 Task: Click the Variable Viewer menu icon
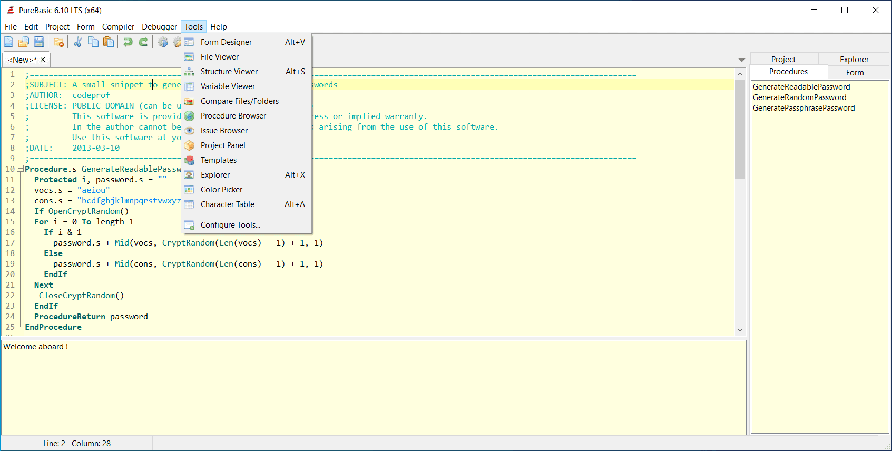[x=189, y=86]
